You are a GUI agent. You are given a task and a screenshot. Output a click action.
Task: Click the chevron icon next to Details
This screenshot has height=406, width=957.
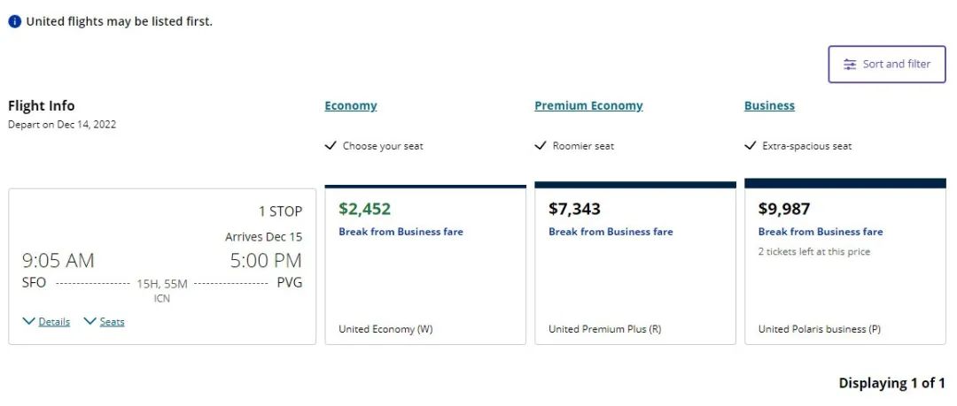pos(28,321)
